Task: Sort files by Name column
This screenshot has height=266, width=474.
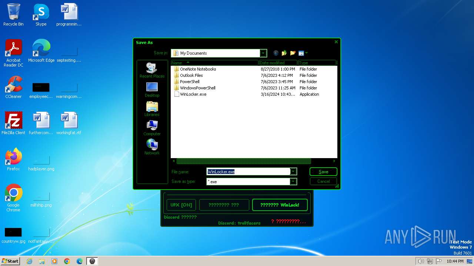Action: pyautogui.click(x=214, y=63)
